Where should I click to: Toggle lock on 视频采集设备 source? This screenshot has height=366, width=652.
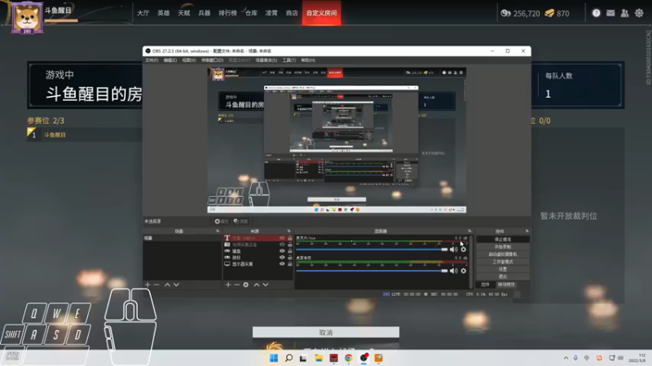pyautogui.click(x=290, y=245)
